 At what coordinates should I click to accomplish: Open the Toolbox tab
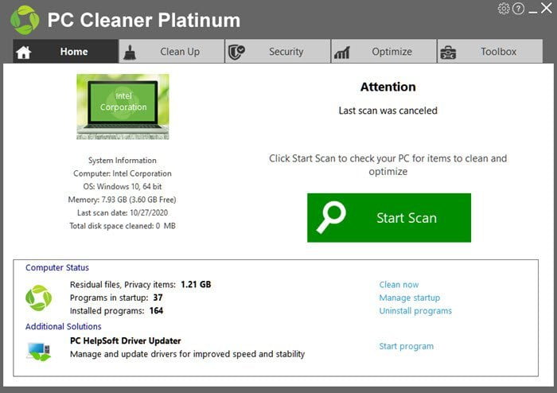[x=490, y=52]
